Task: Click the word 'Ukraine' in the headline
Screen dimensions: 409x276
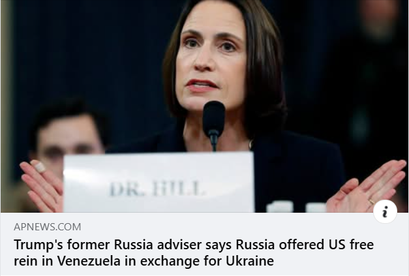Action: pyautogui.click(x=250, y=260)
